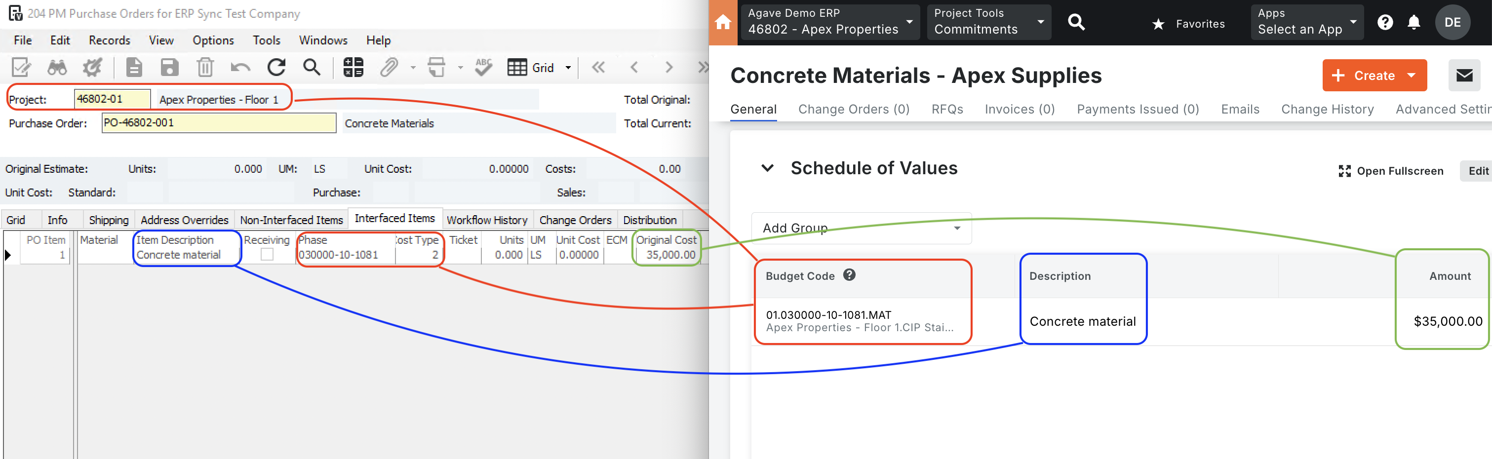
Task: Click the paperclip attachments icon
Action: pyautogui.click(x=389, y=68)
